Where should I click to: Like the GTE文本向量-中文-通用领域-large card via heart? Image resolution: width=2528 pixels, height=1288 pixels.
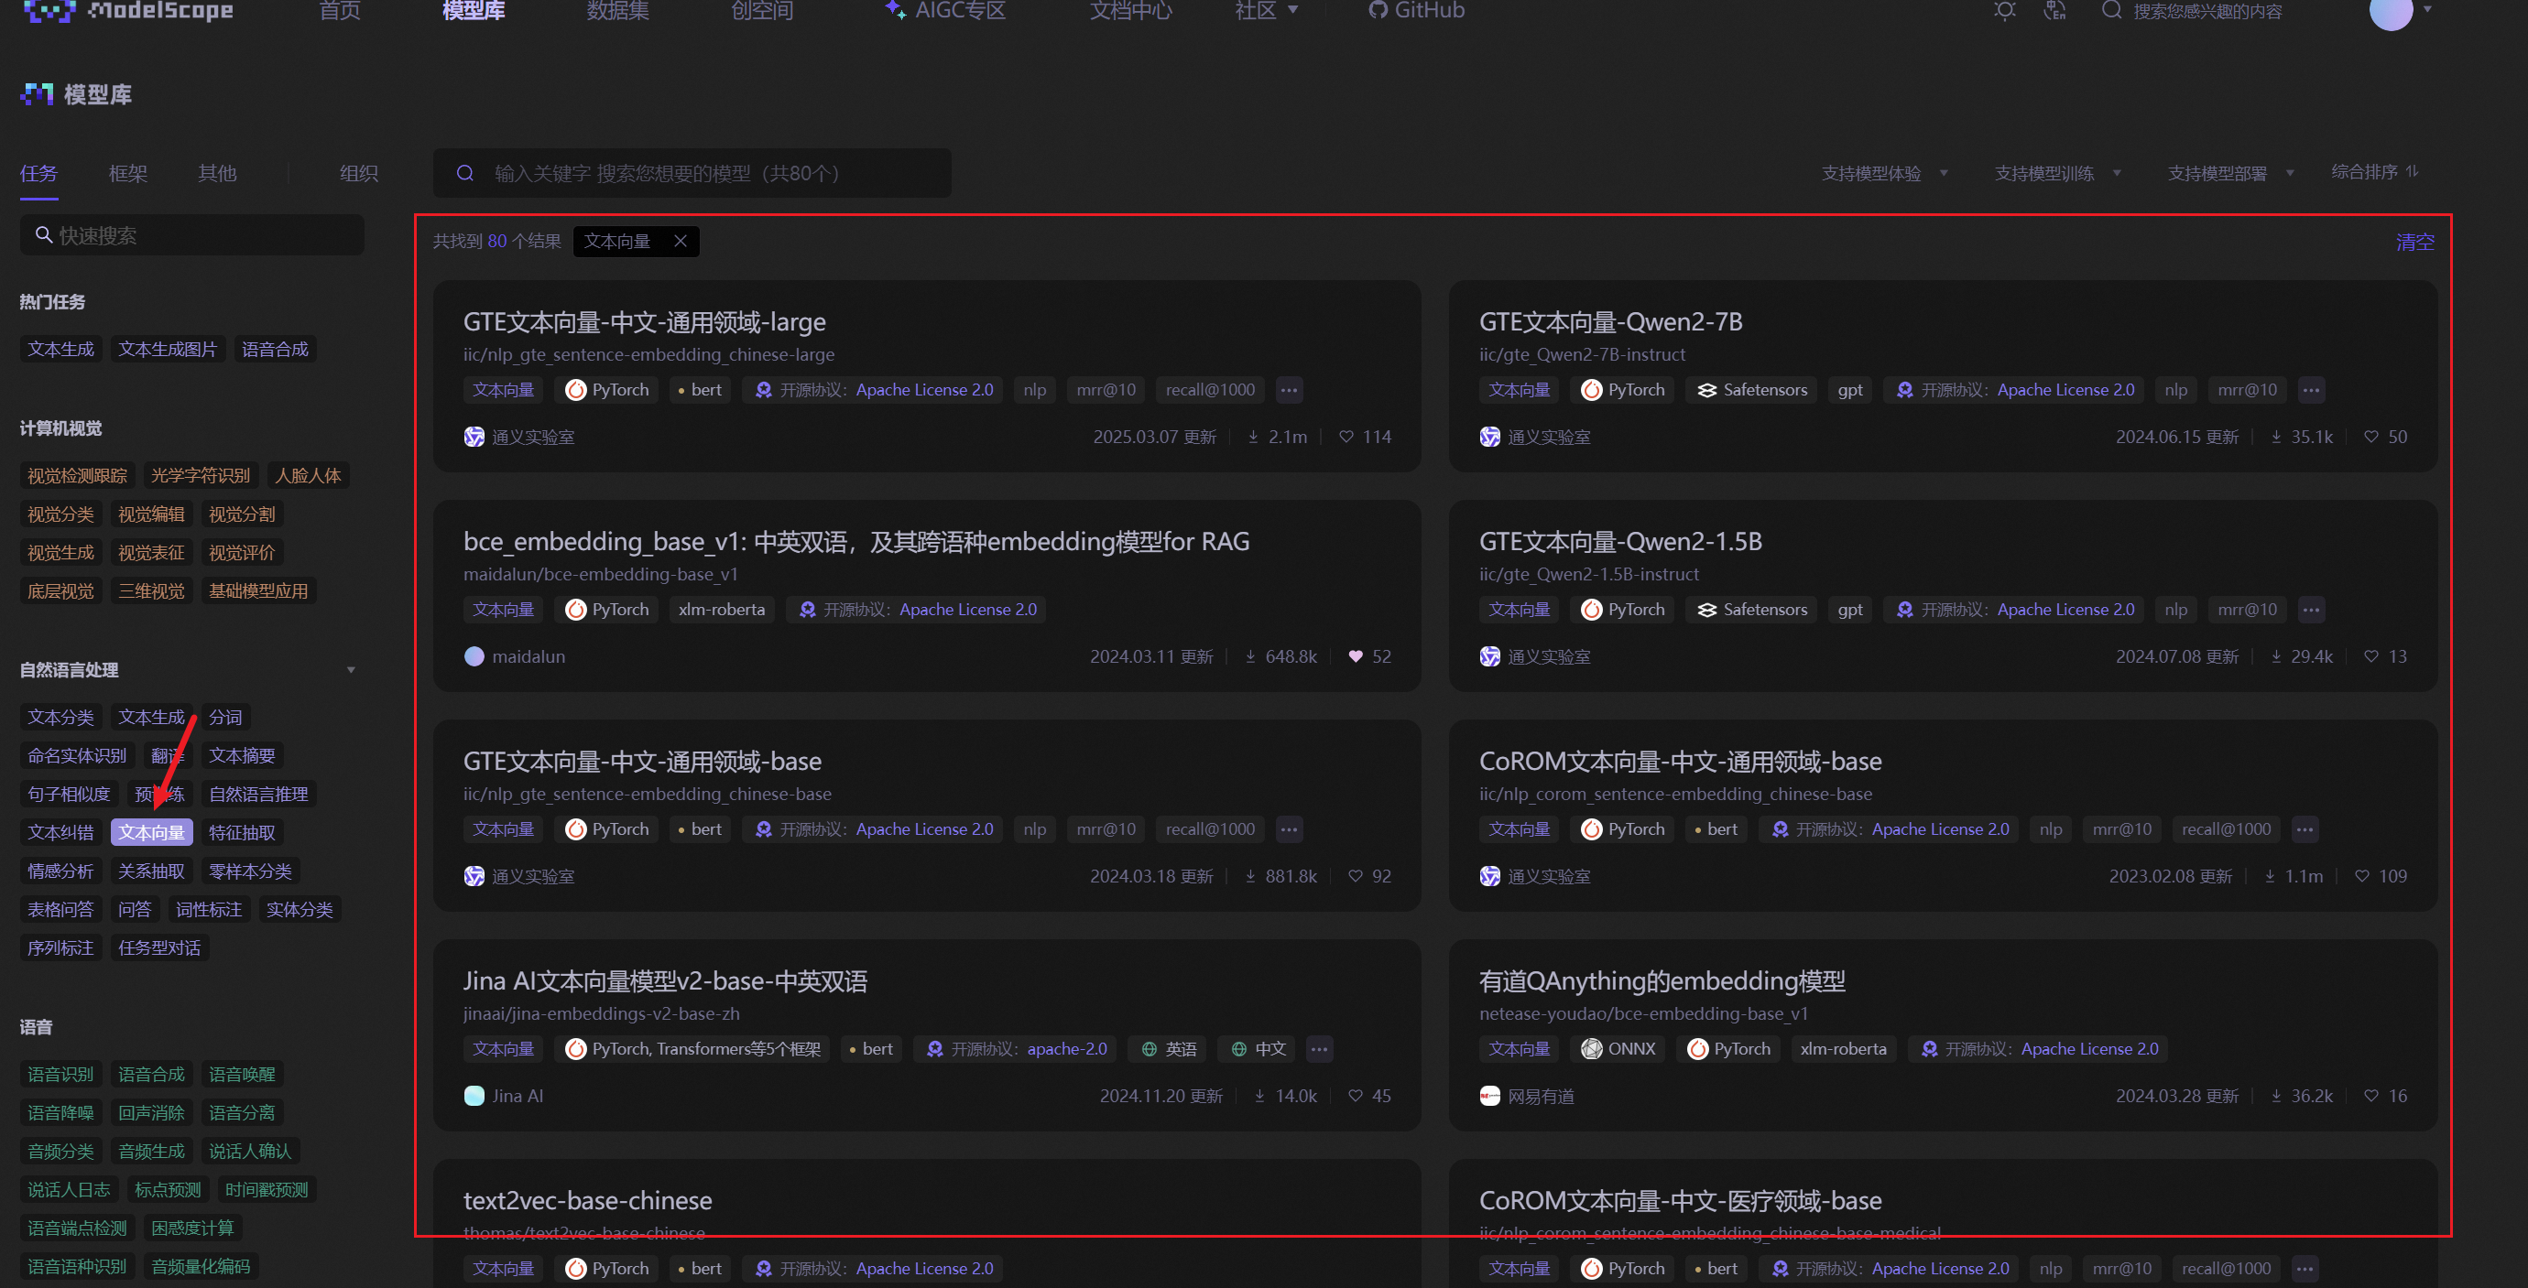point(1346,437)
